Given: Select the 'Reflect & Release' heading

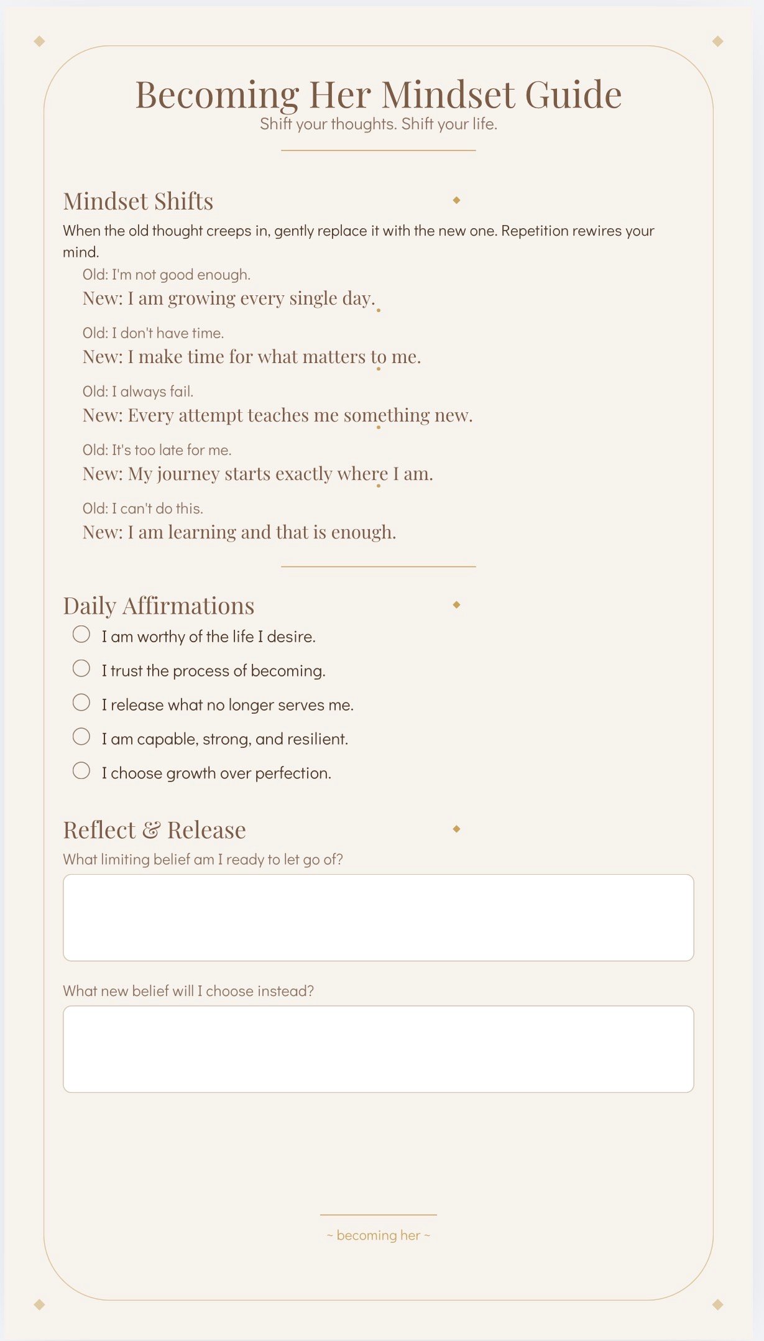Looking at the screenshot, I should 154,831.
